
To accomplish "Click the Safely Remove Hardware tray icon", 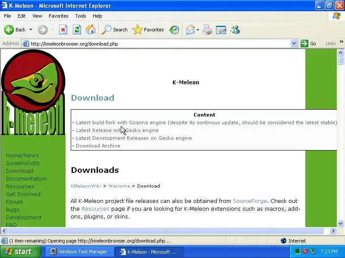I will coord(313,252).
